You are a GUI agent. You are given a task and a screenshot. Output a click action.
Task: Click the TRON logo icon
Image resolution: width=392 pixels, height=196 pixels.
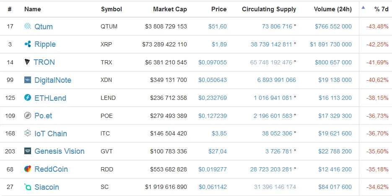tap(27, 62)
